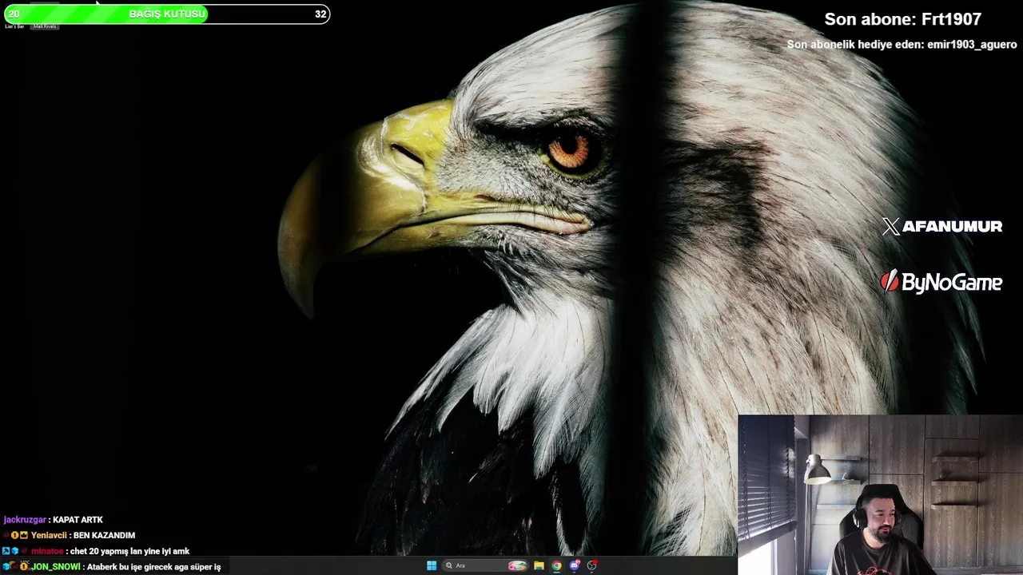Click the Son abone: Frt1907 text
Viewport: 1023px width, 575px height.
pos(902,19)
